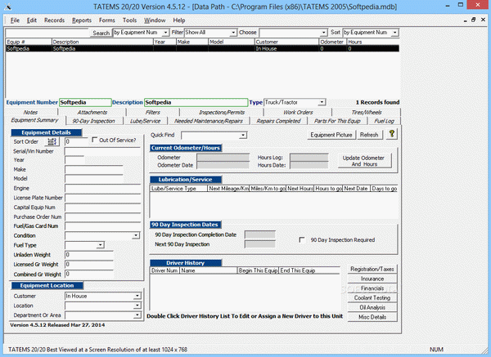Screen dimensions: 491x357
Task: Switch to the Work Orders tab
Action: 298,112
